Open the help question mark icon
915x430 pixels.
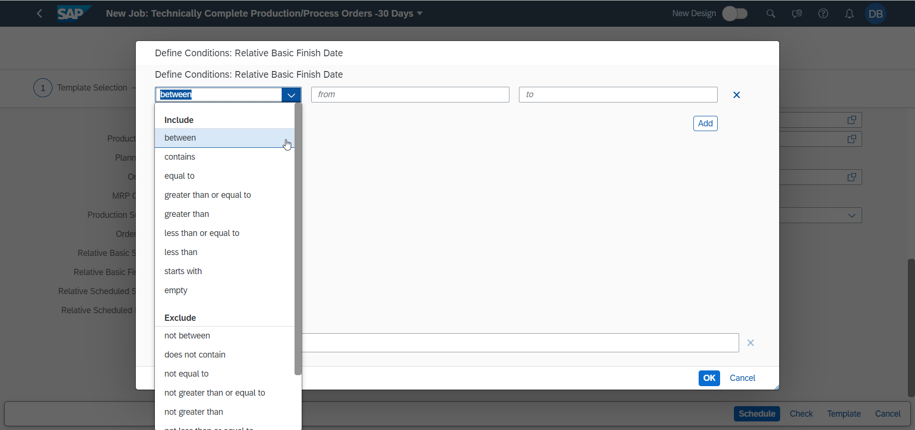(823, 13)
